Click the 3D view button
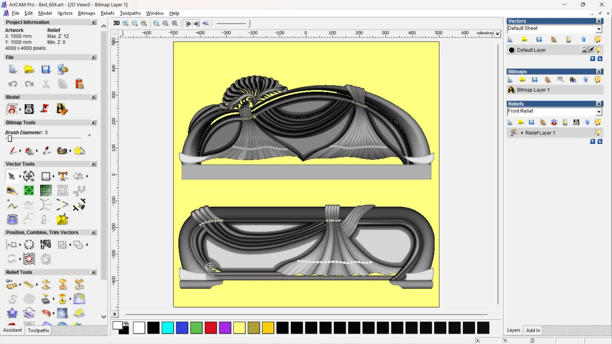The height and width of the screenshot is (344, 612). tap(116, 23)
